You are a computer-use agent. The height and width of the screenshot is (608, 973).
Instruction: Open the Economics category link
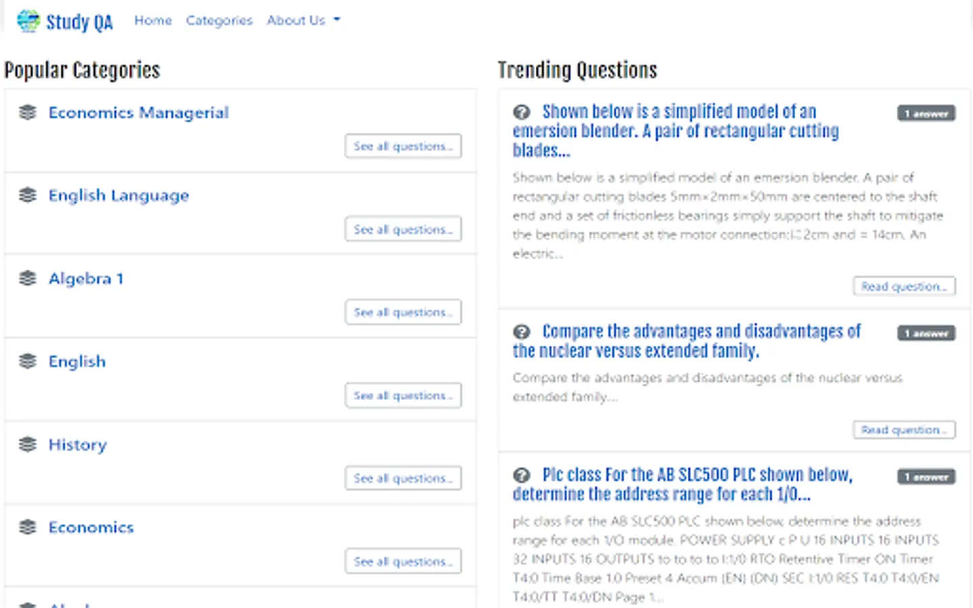91,527
